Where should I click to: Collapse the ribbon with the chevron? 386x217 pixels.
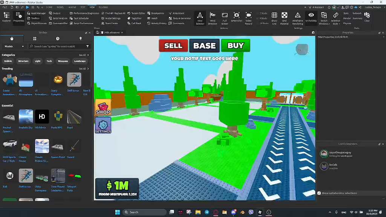[x=305, y=8]
